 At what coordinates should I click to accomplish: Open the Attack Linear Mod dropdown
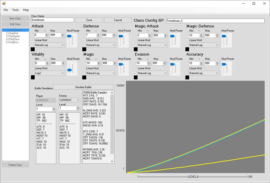[x=49, y=45]
